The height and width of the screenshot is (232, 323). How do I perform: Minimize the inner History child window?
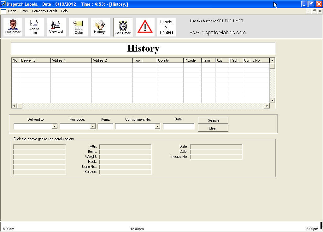tap(308, 11)
